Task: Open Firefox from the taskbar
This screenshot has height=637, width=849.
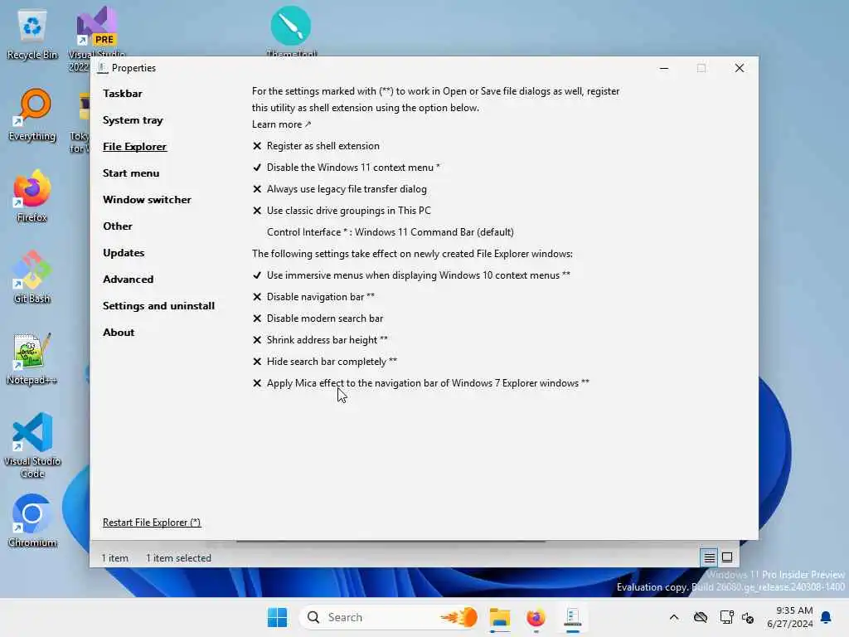Action: [x=536, y=617]
